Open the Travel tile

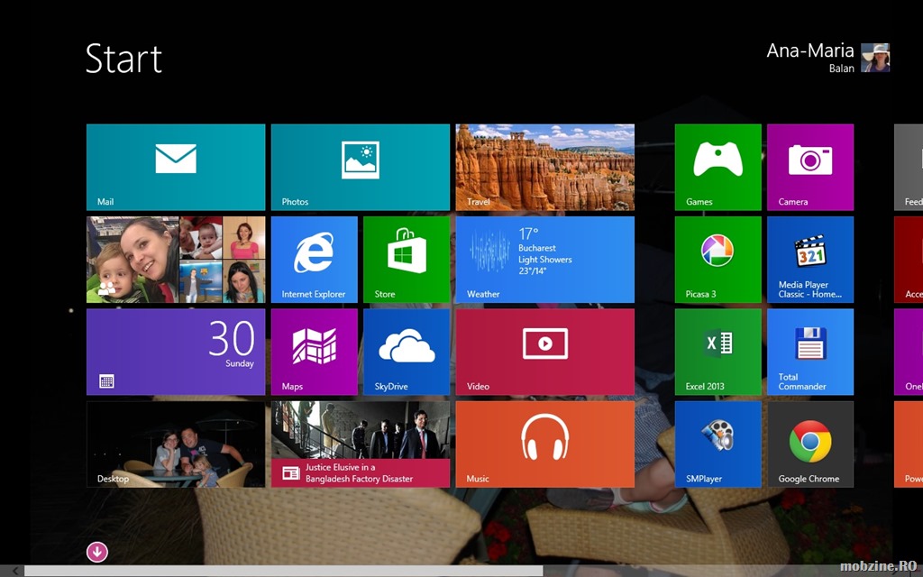point(545,167)
